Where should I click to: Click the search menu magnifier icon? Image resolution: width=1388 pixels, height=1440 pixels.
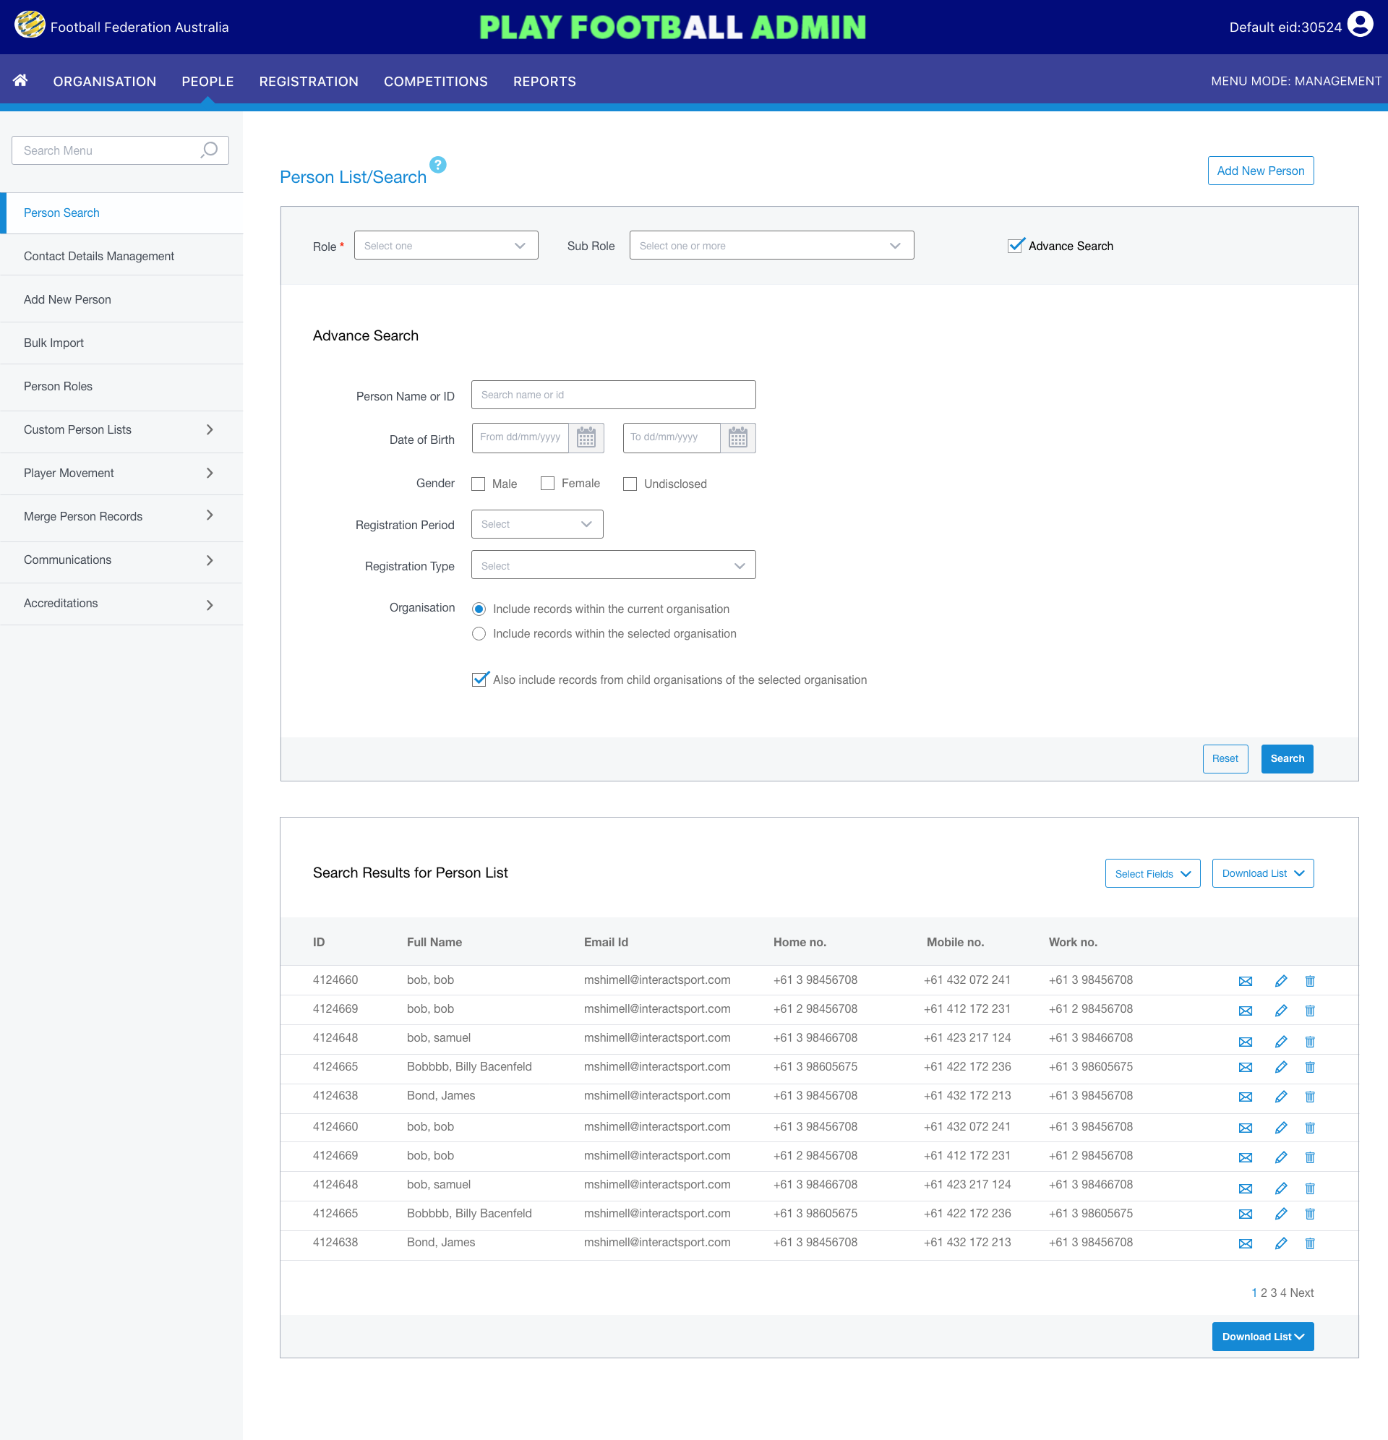point(210,150)
